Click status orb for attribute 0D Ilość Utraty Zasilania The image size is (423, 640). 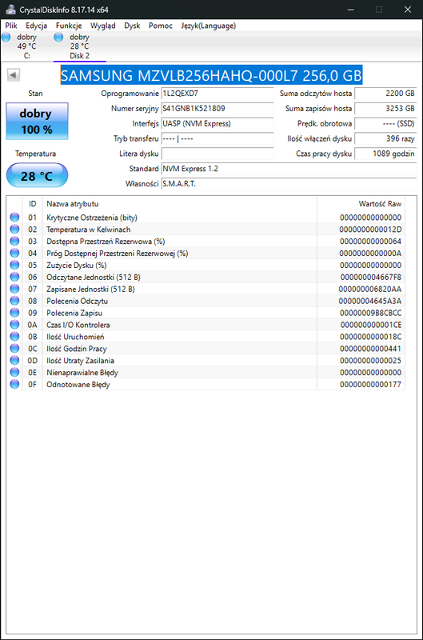coord(14,361)
